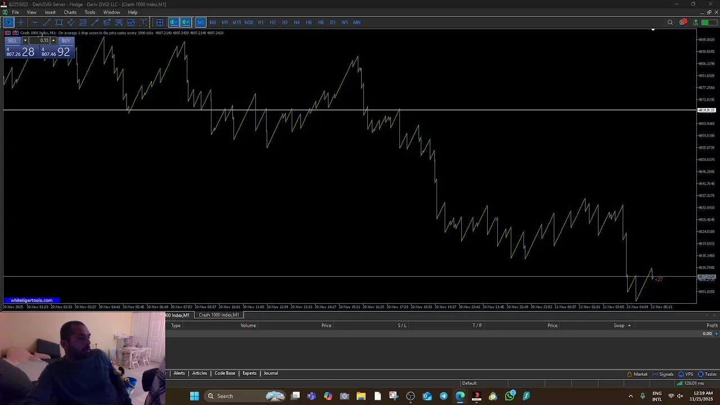Open the VPS section
This screenshot has height=405, width=720.
685,374
